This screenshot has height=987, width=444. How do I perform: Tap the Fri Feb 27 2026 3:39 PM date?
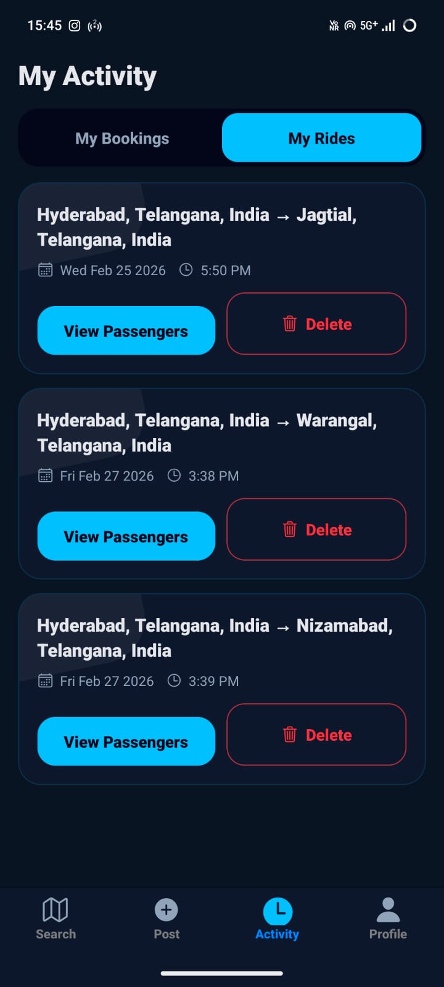click(107, 681)
